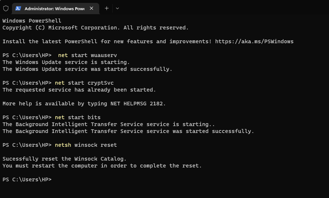Click the 'NET HELPMSG 2182' text
329x198 pixels.
138,104
